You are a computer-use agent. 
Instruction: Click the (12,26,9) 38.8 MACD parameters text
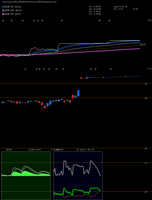pos(34,150)
